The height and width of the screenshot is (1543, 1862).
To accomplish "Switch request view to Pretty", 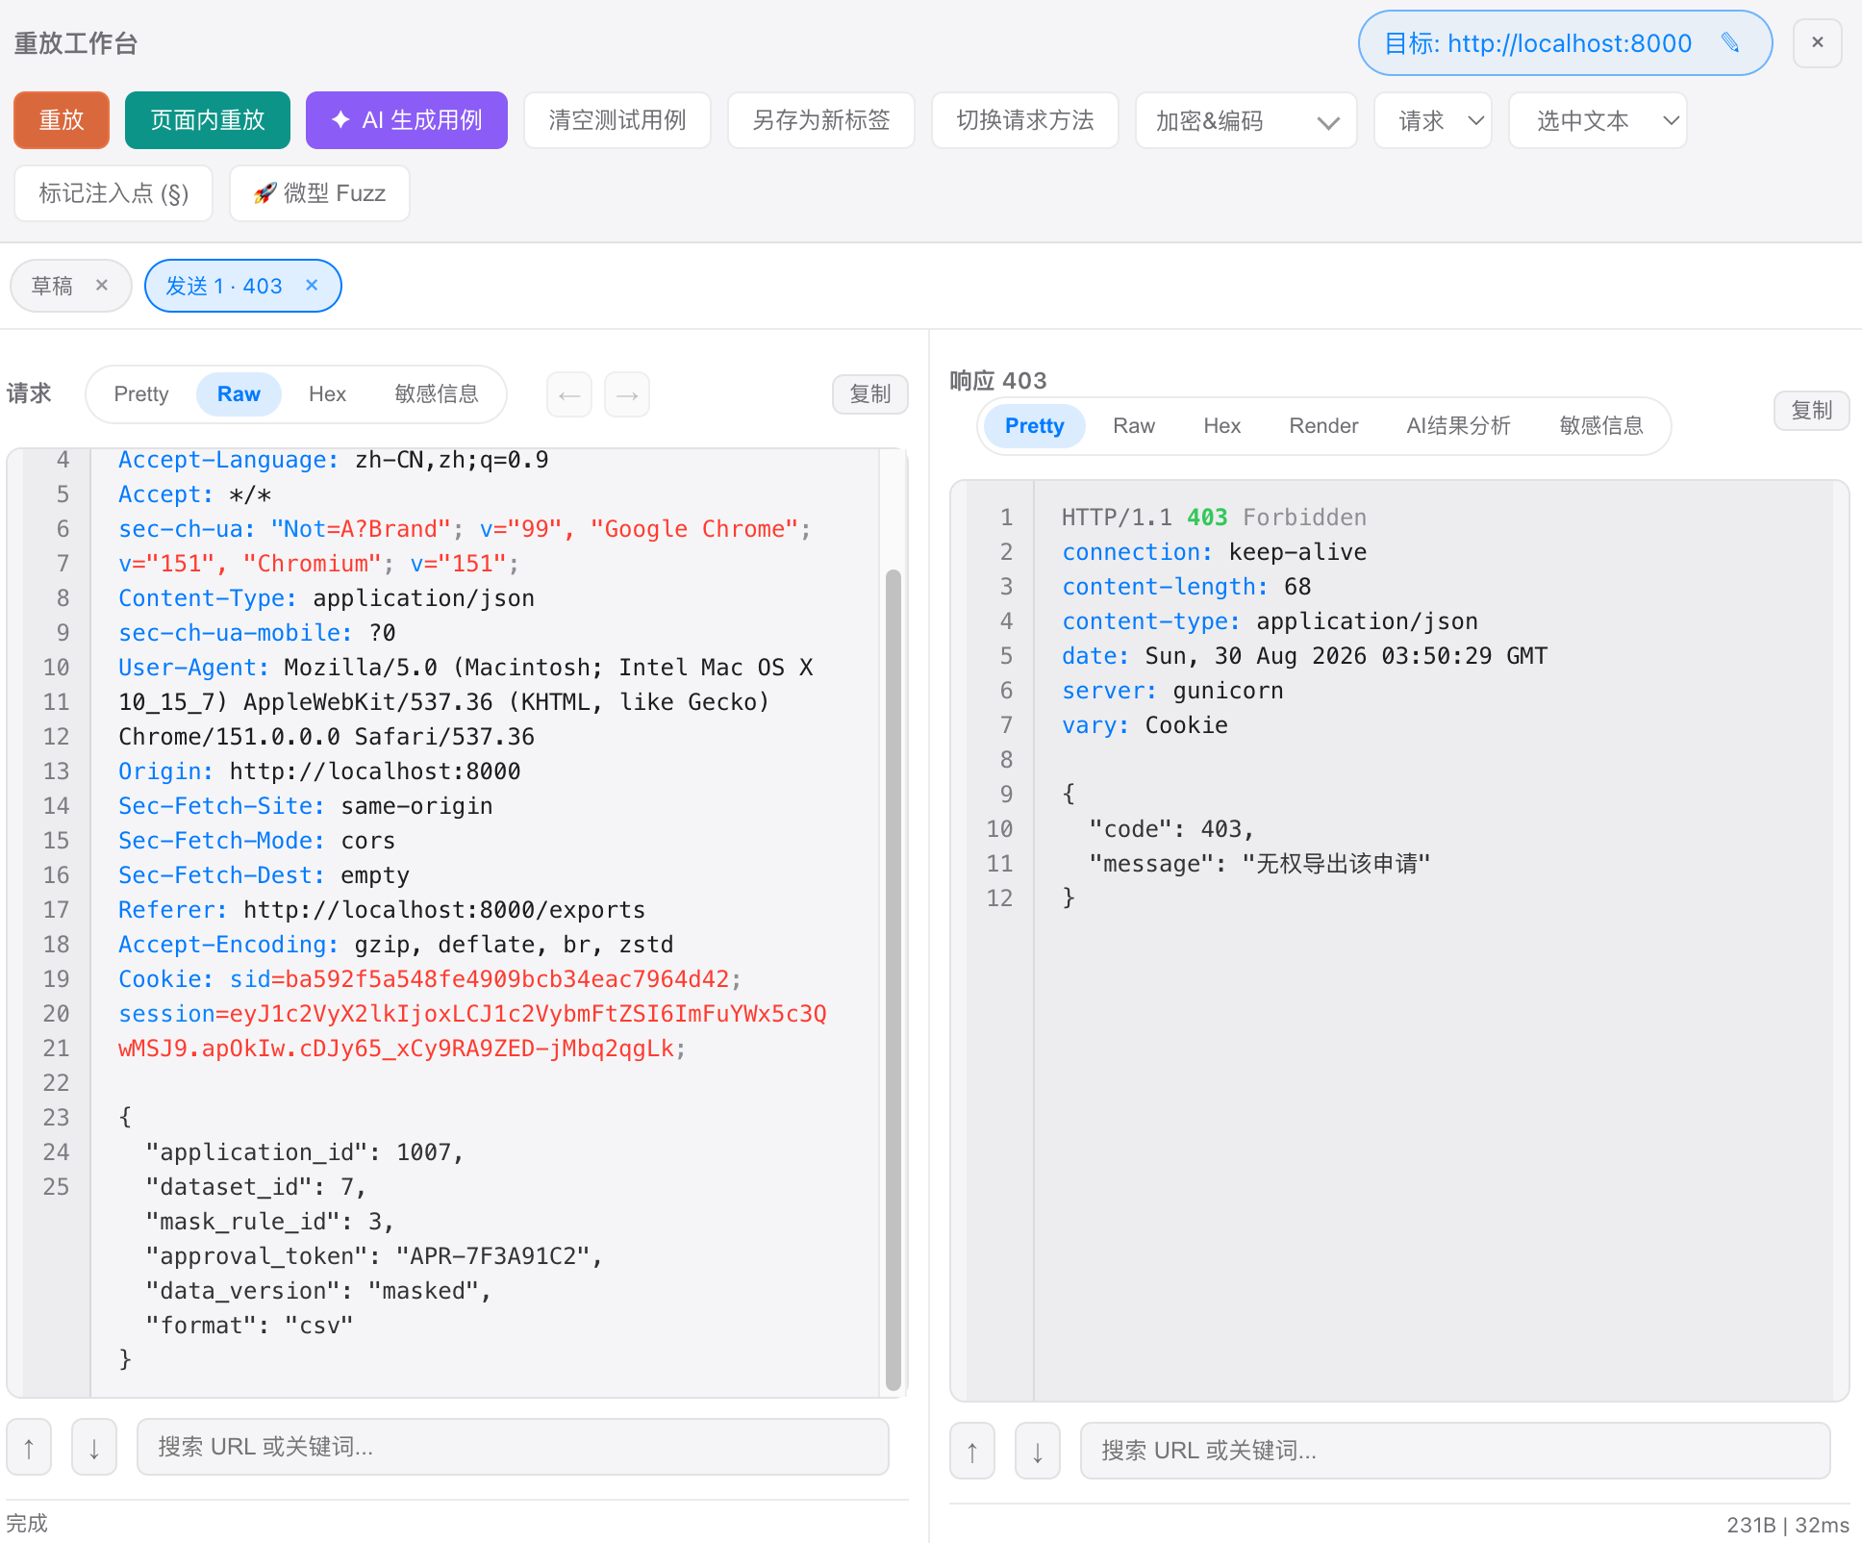I will pos(141,394).
